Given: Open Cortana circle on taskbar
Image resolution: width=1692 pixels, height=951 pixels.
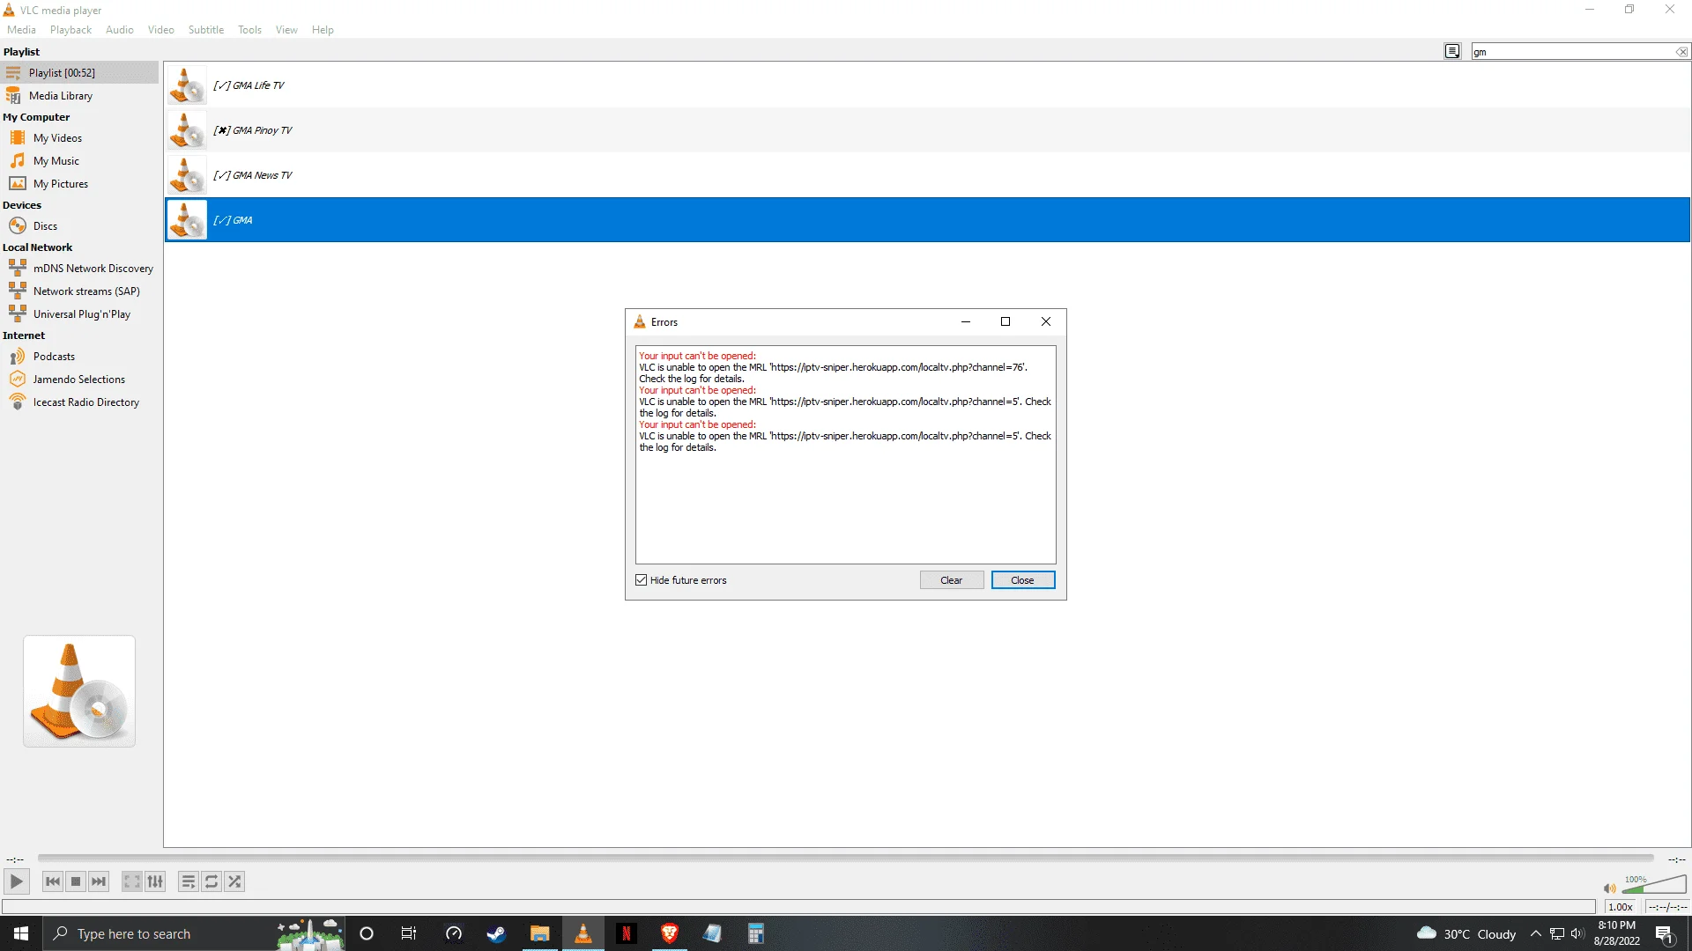Looking at the screenshot, I should (367, 933).
